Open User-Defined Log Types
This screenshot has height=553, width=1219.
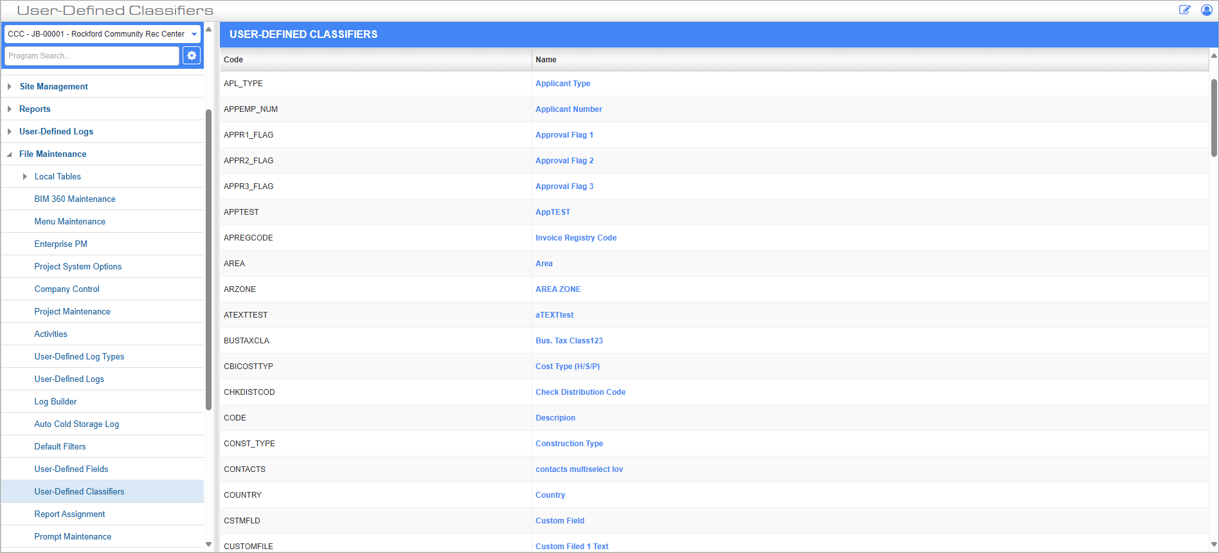point(80,356)
